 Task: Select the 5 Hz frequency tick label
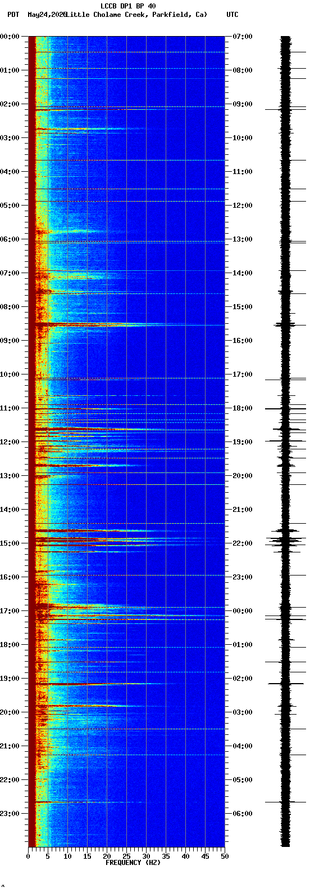pos(48,857)
